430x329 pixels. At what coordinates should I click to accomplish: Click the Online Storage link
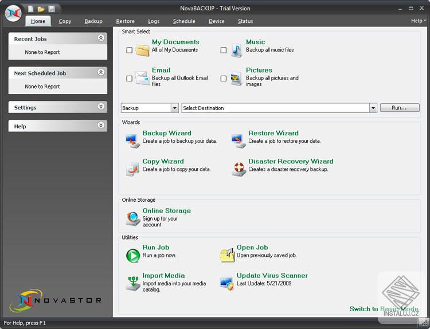pyautogui.click(x=167, y=211)
